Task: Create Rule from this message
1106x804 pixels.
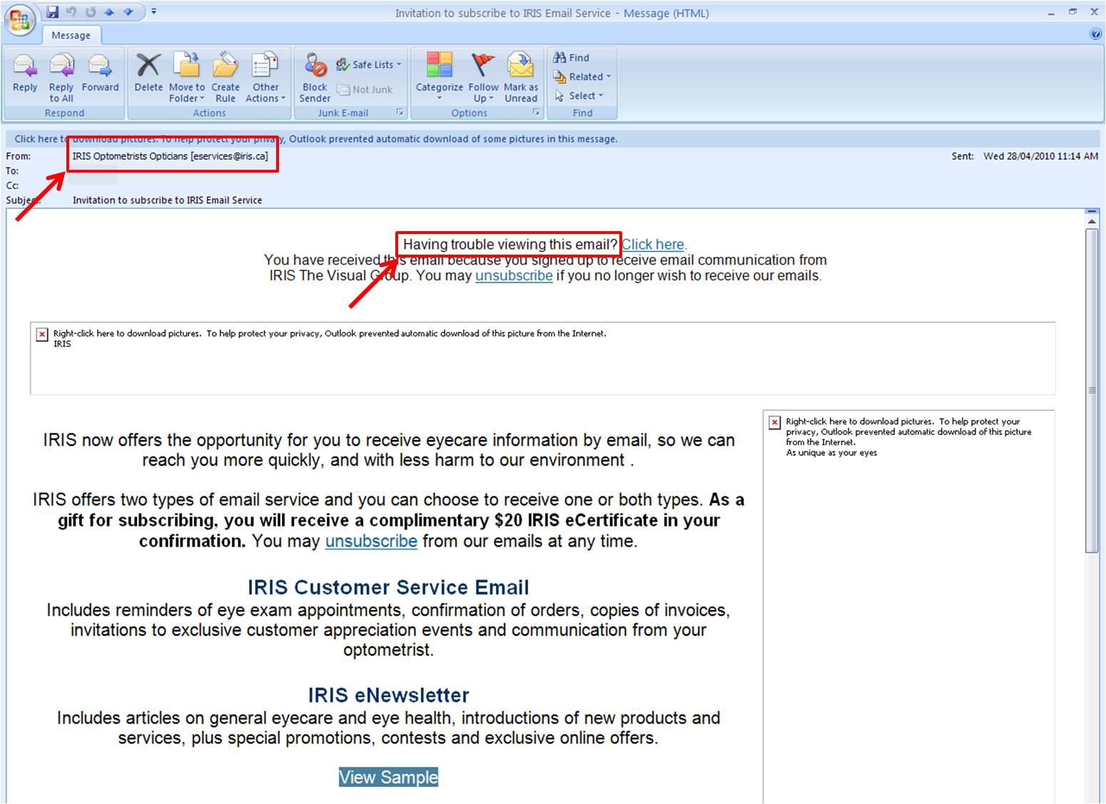Action: [x=225, y=77]
